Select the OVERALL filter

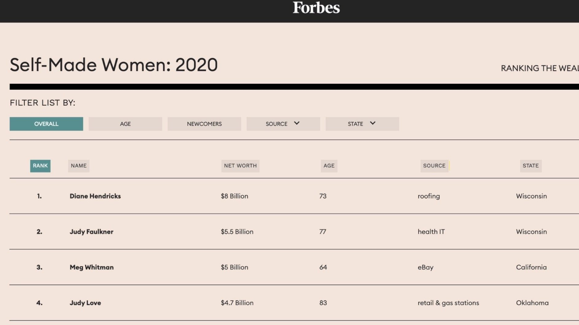[x=46, y=124]
